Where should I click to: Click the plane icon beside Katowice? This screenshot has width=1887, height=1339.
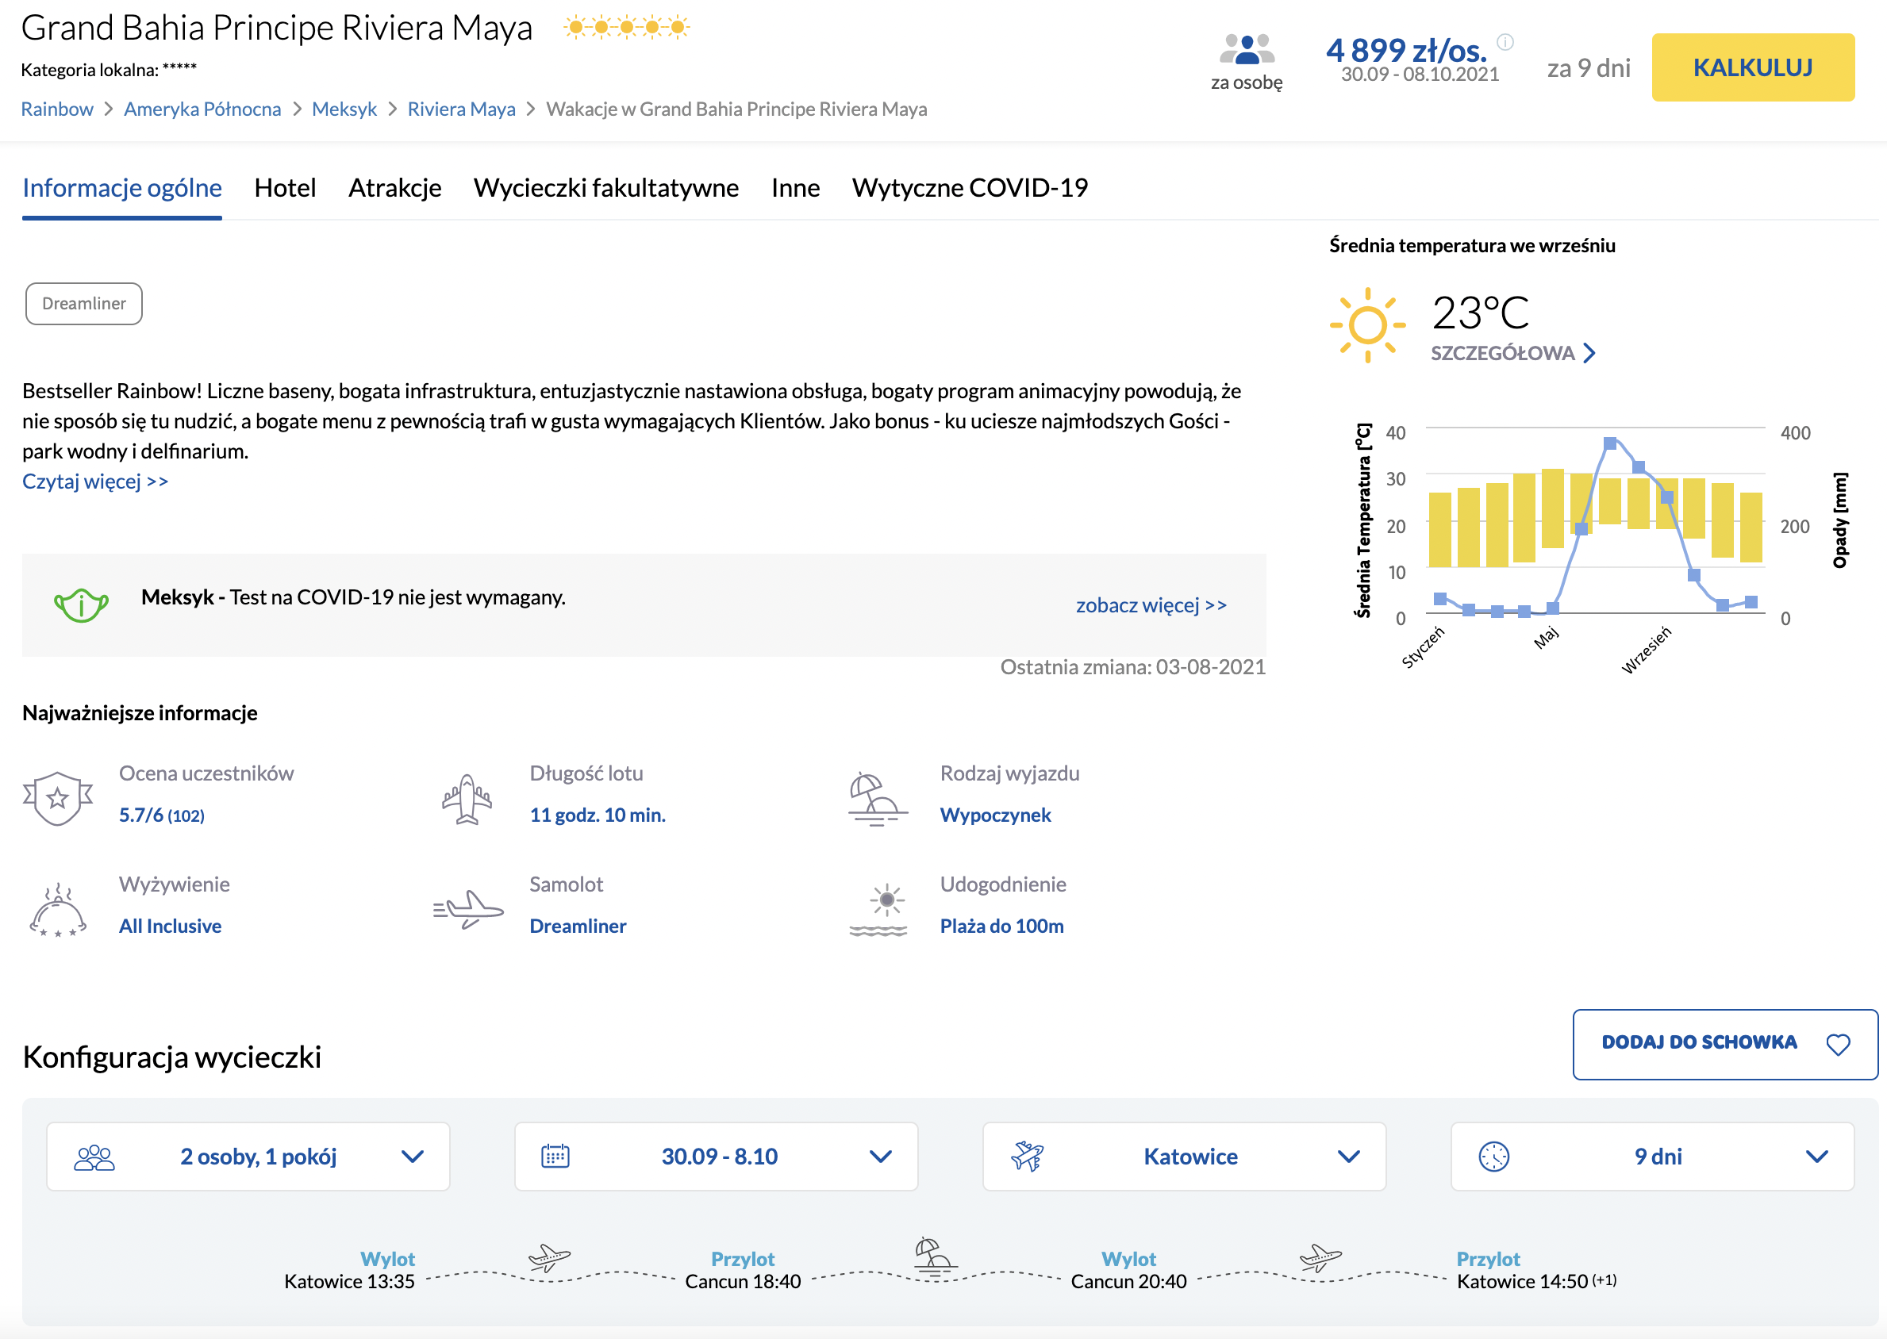pos(1028,1156)
